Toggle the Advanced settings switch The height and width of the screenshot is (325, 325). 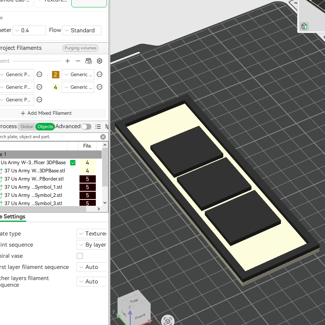(87, 126)
